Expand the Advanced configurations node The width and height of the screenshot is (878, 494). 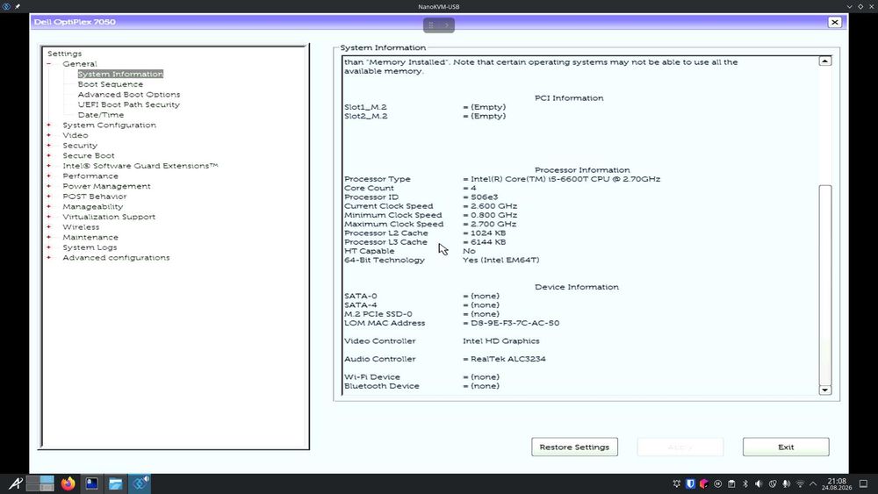click(48, 257)
